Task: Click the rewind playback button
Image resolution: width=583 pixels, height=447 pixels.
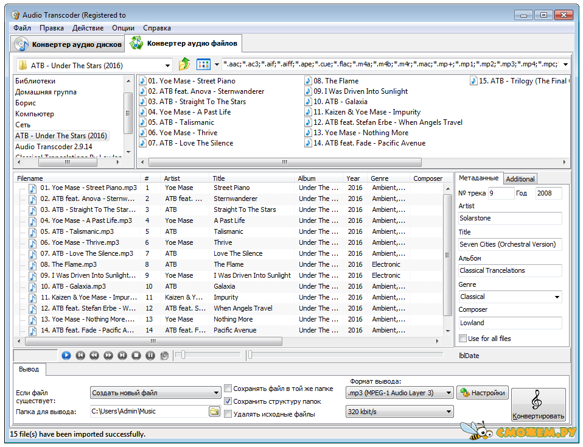Action: pyautogui.click(x=94, y=356)
